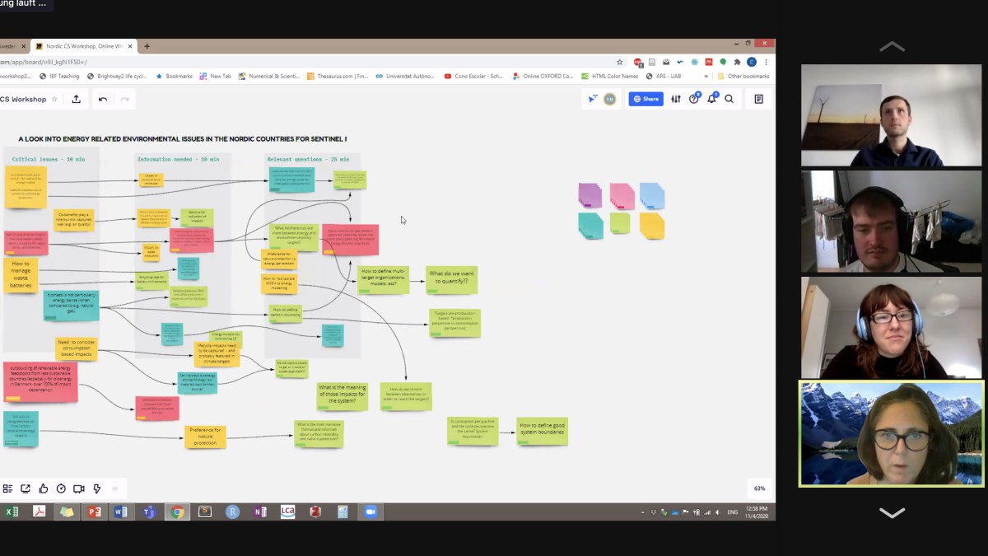Start screen sharing from the bottom toolbar

coord(26,488)
